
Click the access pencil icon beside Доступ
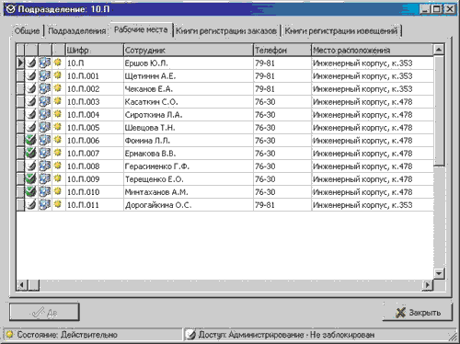click(x=190, y=335)
